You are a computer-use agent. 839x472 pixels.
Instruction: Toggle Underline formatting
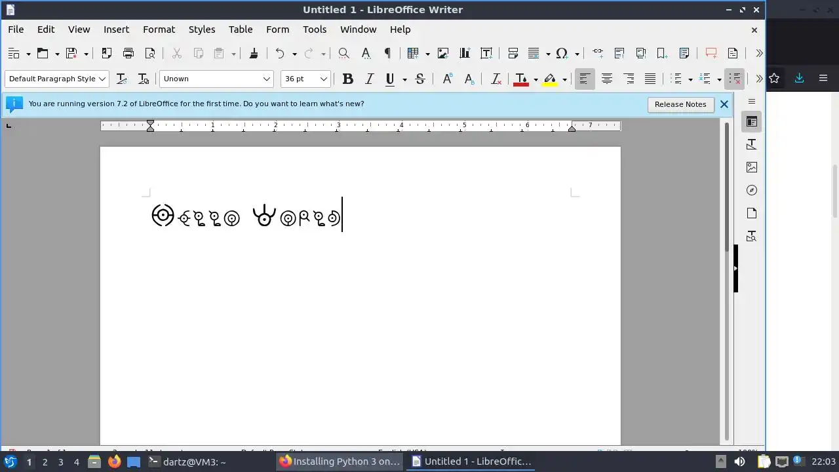(390, 79)
